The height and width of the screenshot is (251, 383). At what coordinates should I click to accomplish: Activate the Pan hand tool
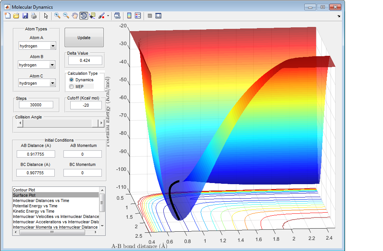coord(75,16)
